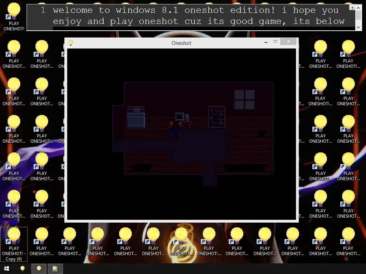The image size is (366, 274).
Task: Click the four-pane window in the game room
Action: click(x=244, y=100)
